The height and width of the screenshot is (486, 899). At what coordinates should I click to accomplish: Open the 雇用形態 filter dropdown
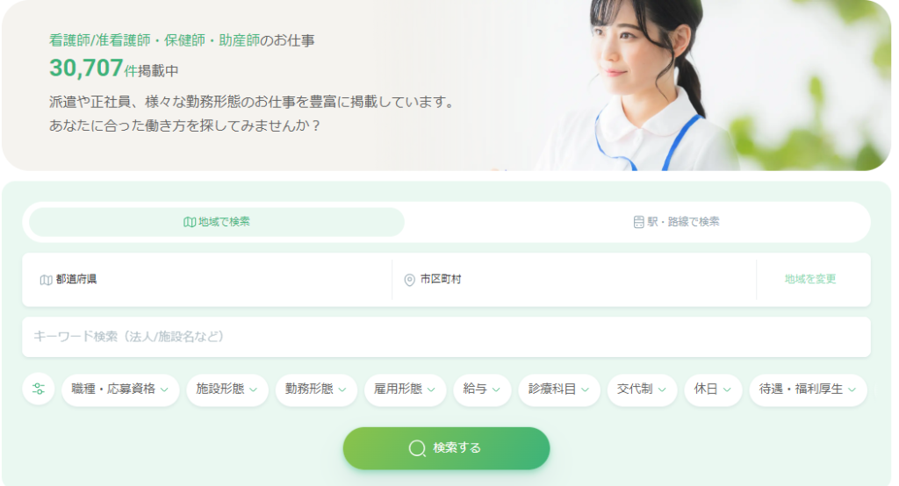tap(405, 390)
